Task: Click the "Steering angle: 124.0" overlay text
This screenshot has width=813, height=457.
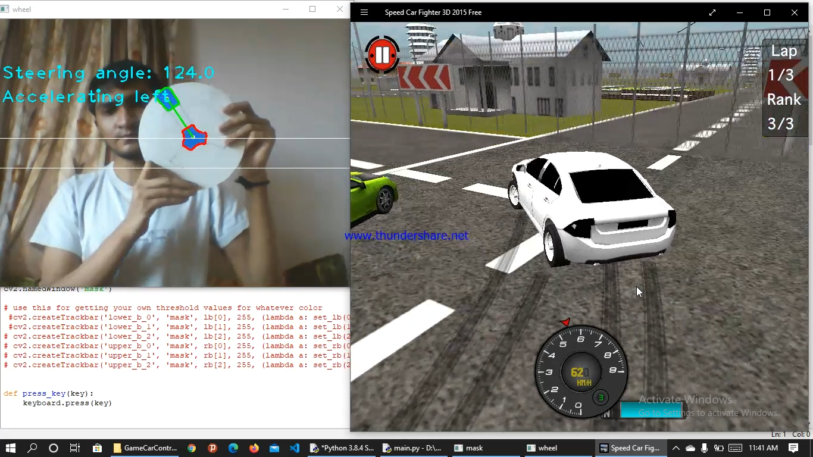Action: [x=108, y=73]
